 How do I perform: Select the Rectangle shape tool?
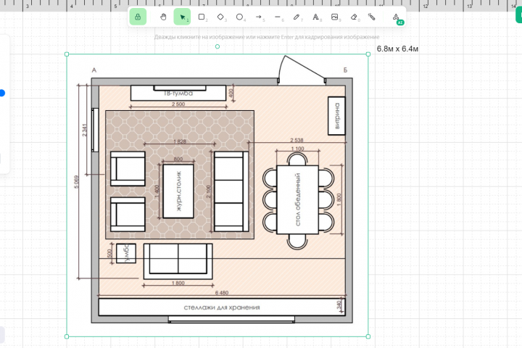coord(202,17)
